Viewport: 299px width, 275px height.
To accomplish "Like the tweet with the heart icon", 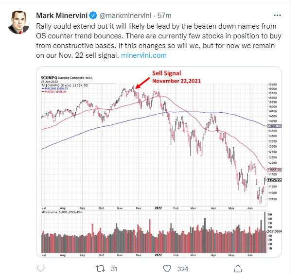I will point(167,268).
